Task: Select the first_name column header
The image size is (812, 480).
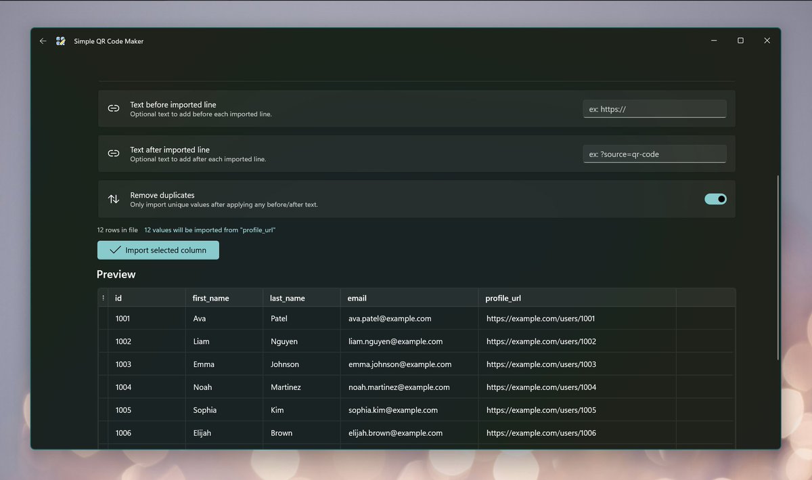Action: [224, 298]
